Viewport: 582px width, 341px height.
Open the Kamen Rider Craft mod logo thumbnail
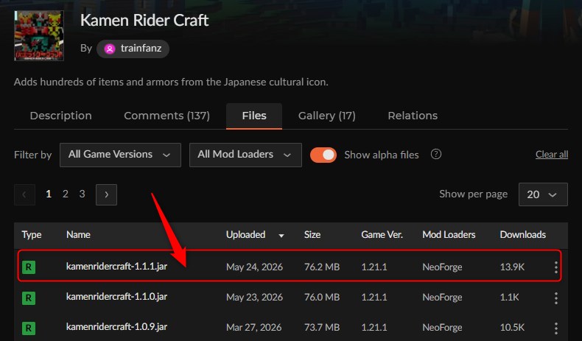pyautogui.click(x=39, y=35)
